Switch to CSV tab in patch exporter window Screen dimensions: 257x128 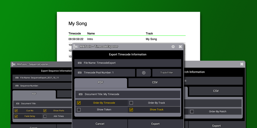[x=216, y=91]
